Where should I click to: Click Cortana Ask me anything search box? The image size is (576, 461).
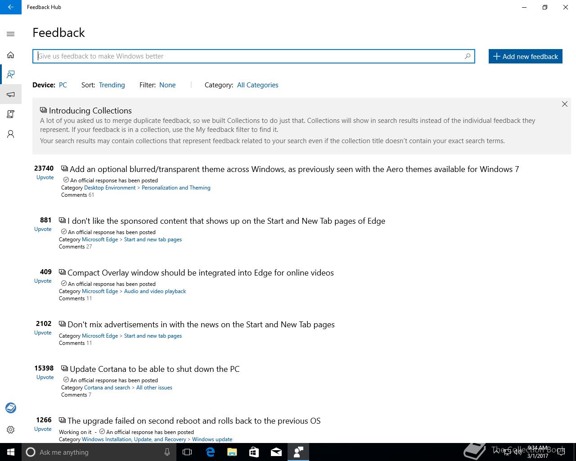point(98,452)
